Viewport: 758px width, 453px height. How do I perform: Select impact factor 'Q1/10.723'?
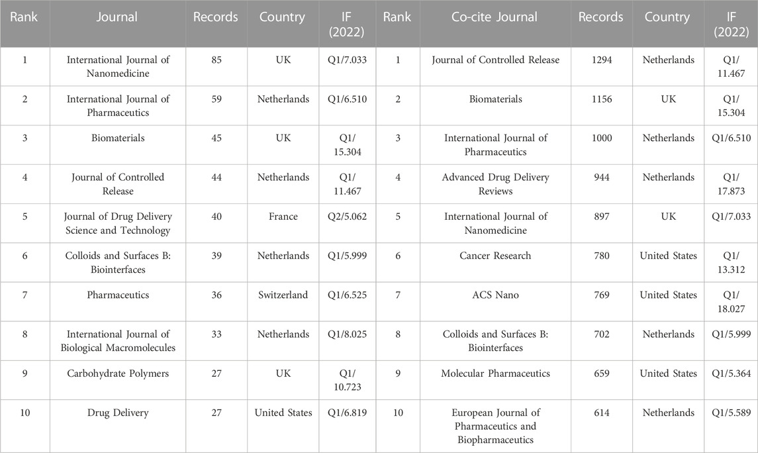(347, 380)
